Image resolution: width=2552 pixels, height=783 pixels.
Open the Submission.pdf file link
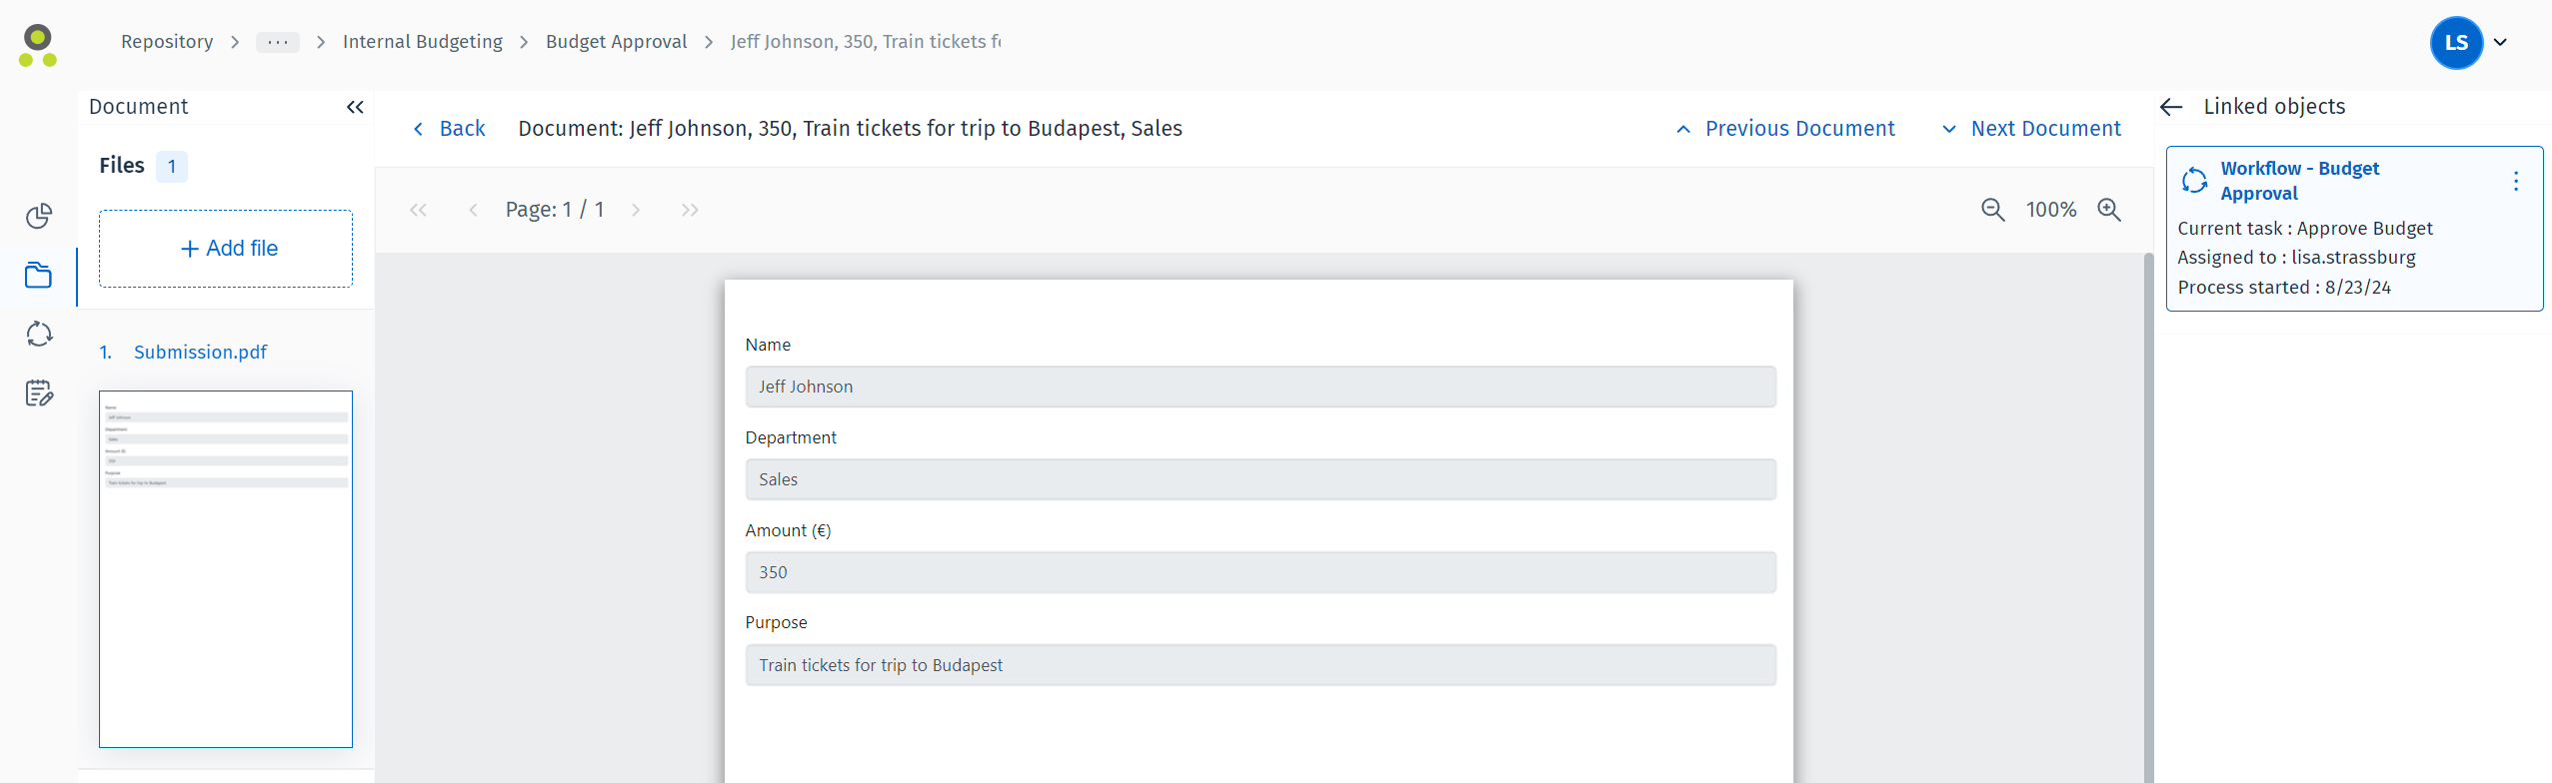pos(200,353)
